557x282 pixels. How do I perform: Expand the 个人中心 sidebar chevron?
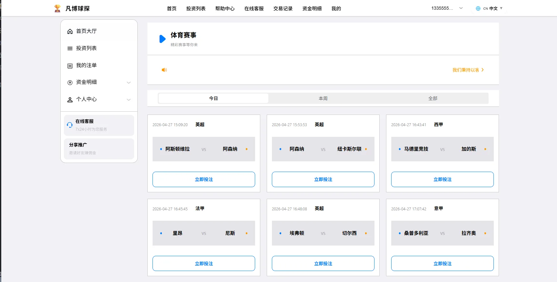click(x=129, y=100)
